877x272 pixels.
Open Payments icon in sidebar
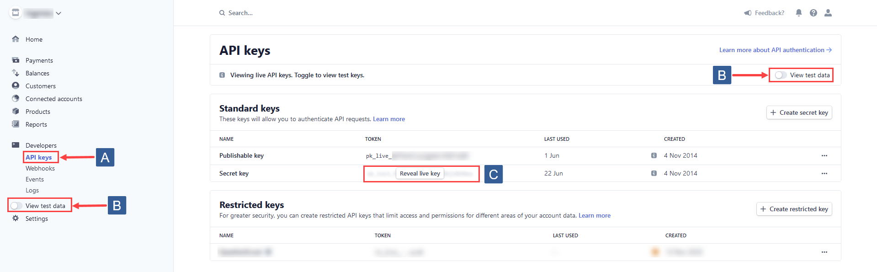point(16,60)
